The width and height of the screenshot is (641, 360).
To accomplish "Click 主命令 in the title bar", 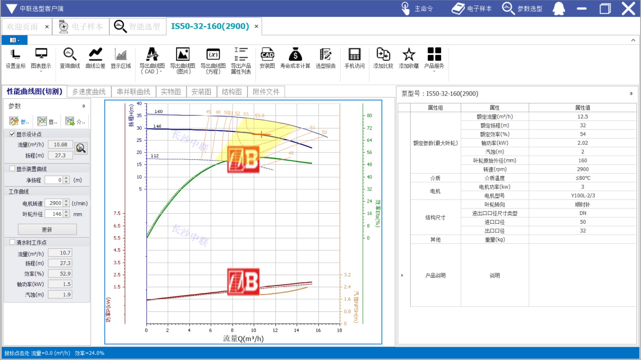I will click(417, 9).
